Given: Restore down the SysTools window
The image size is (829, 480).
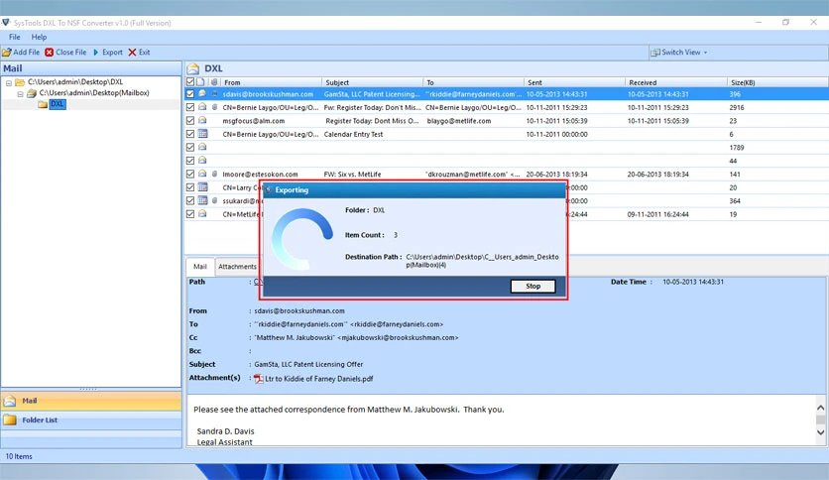Looking at the screenshot, I should [785, 22].
